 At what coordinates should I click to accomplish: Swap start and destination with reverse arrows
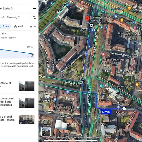pyautogui.click(x=34, y=17)
